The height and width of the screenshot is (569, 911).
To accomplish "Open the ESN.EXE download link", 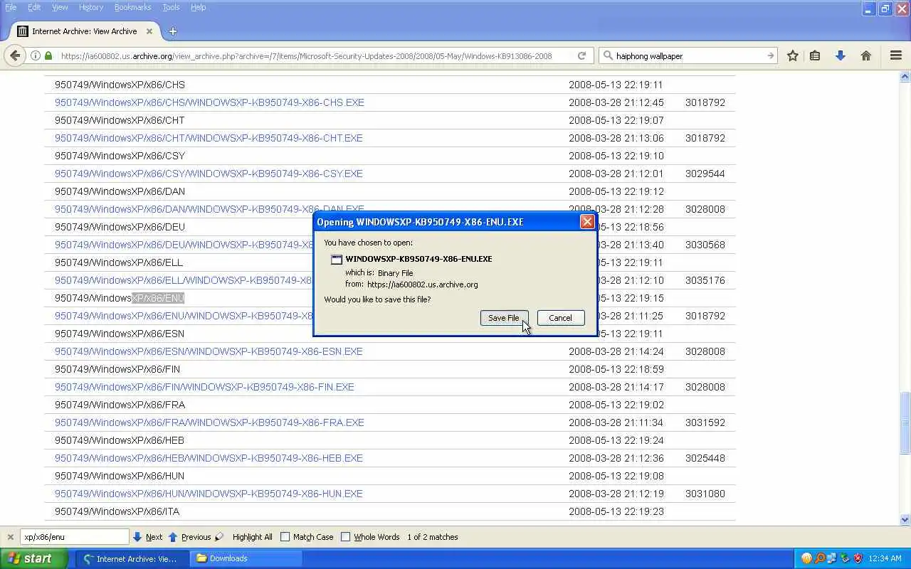I will pyautogui.click(x=209, y=351).
